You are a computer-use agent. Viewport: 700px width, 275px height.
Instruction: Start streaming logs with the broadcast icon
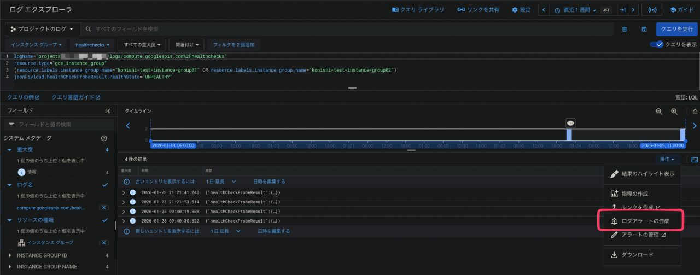[x=652, y=10]
